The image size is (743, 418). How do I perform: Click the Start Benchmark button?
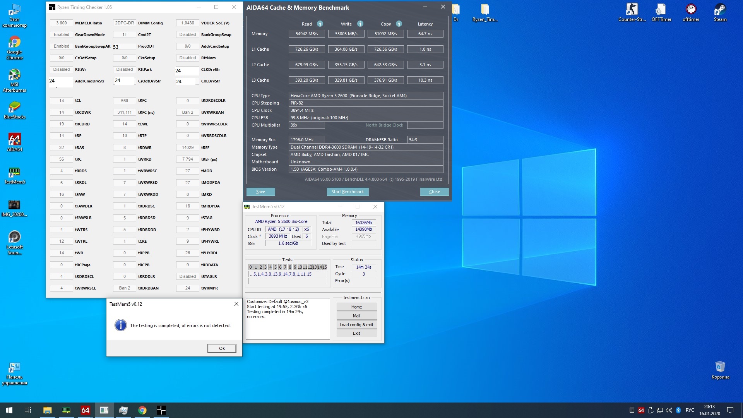point(348,192)
